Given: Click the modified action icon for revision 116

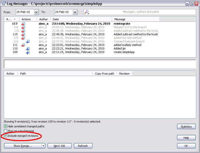Looking at the screenshot, I should click(23, 27).
